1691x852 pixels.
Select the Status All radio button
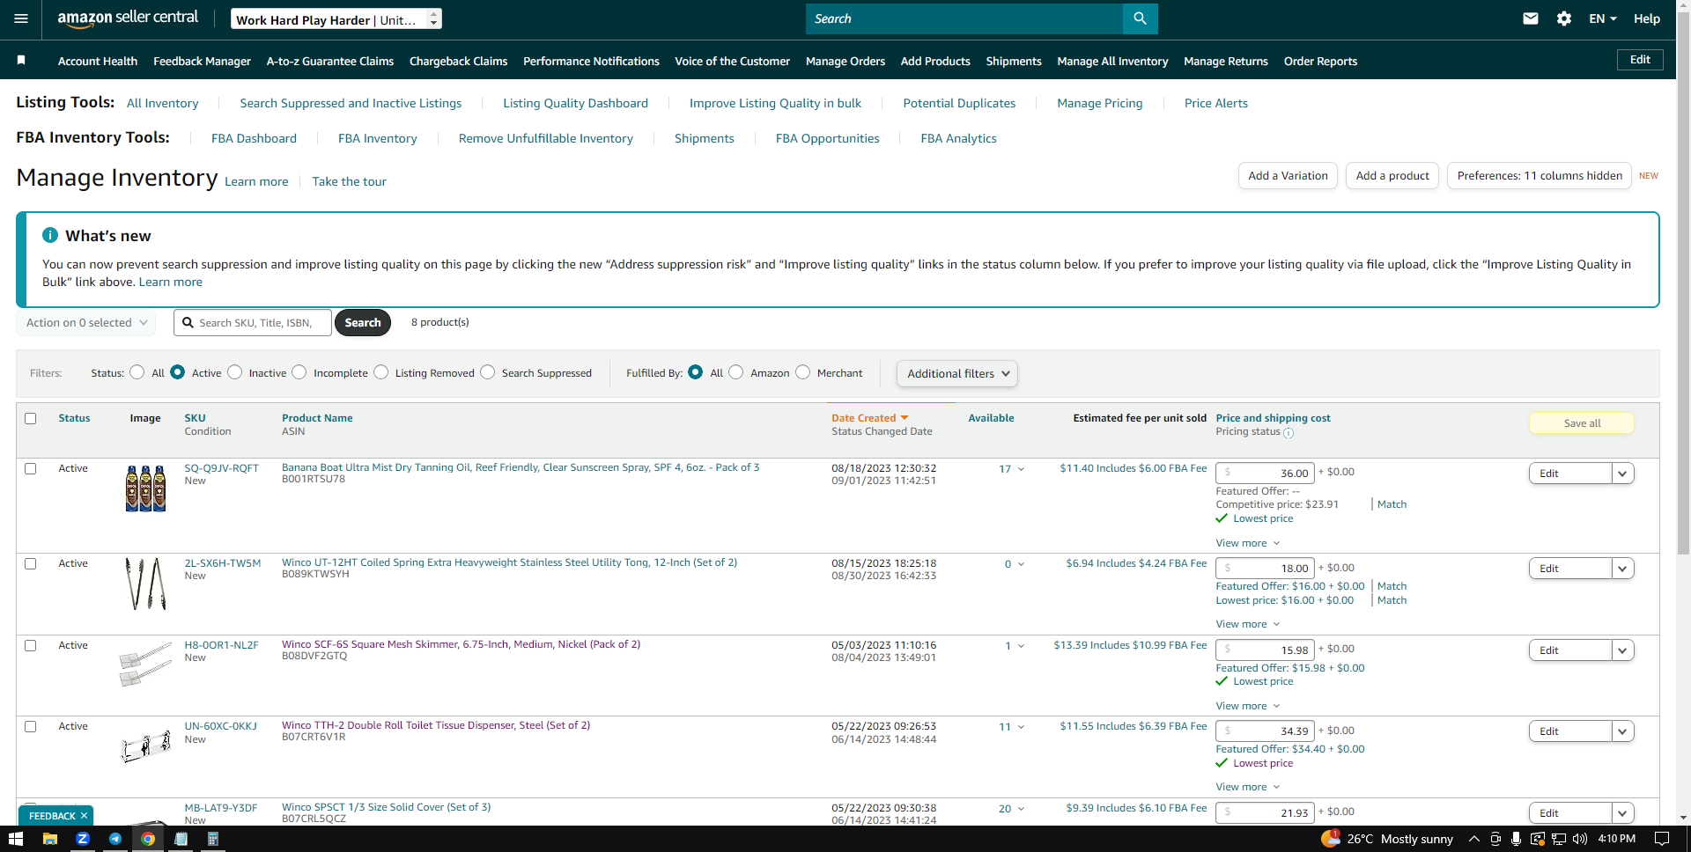(137, 372)
